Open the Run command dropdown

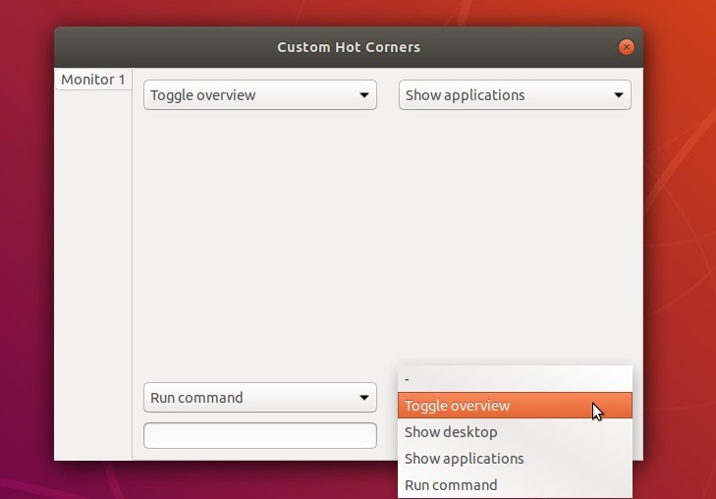pos(260,398)
